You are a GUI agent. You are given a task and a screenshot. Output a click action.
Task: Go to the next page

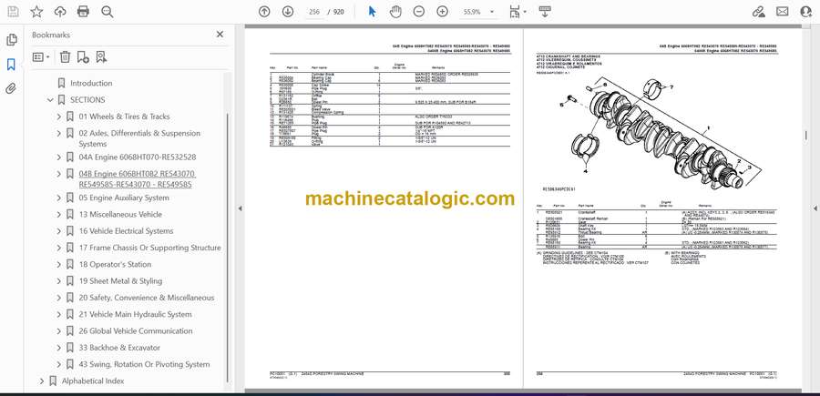click(x=288, y=12)
